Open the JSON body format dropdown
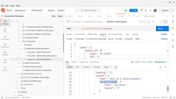This screenshot has height=99, width=176. coord(139,39)
